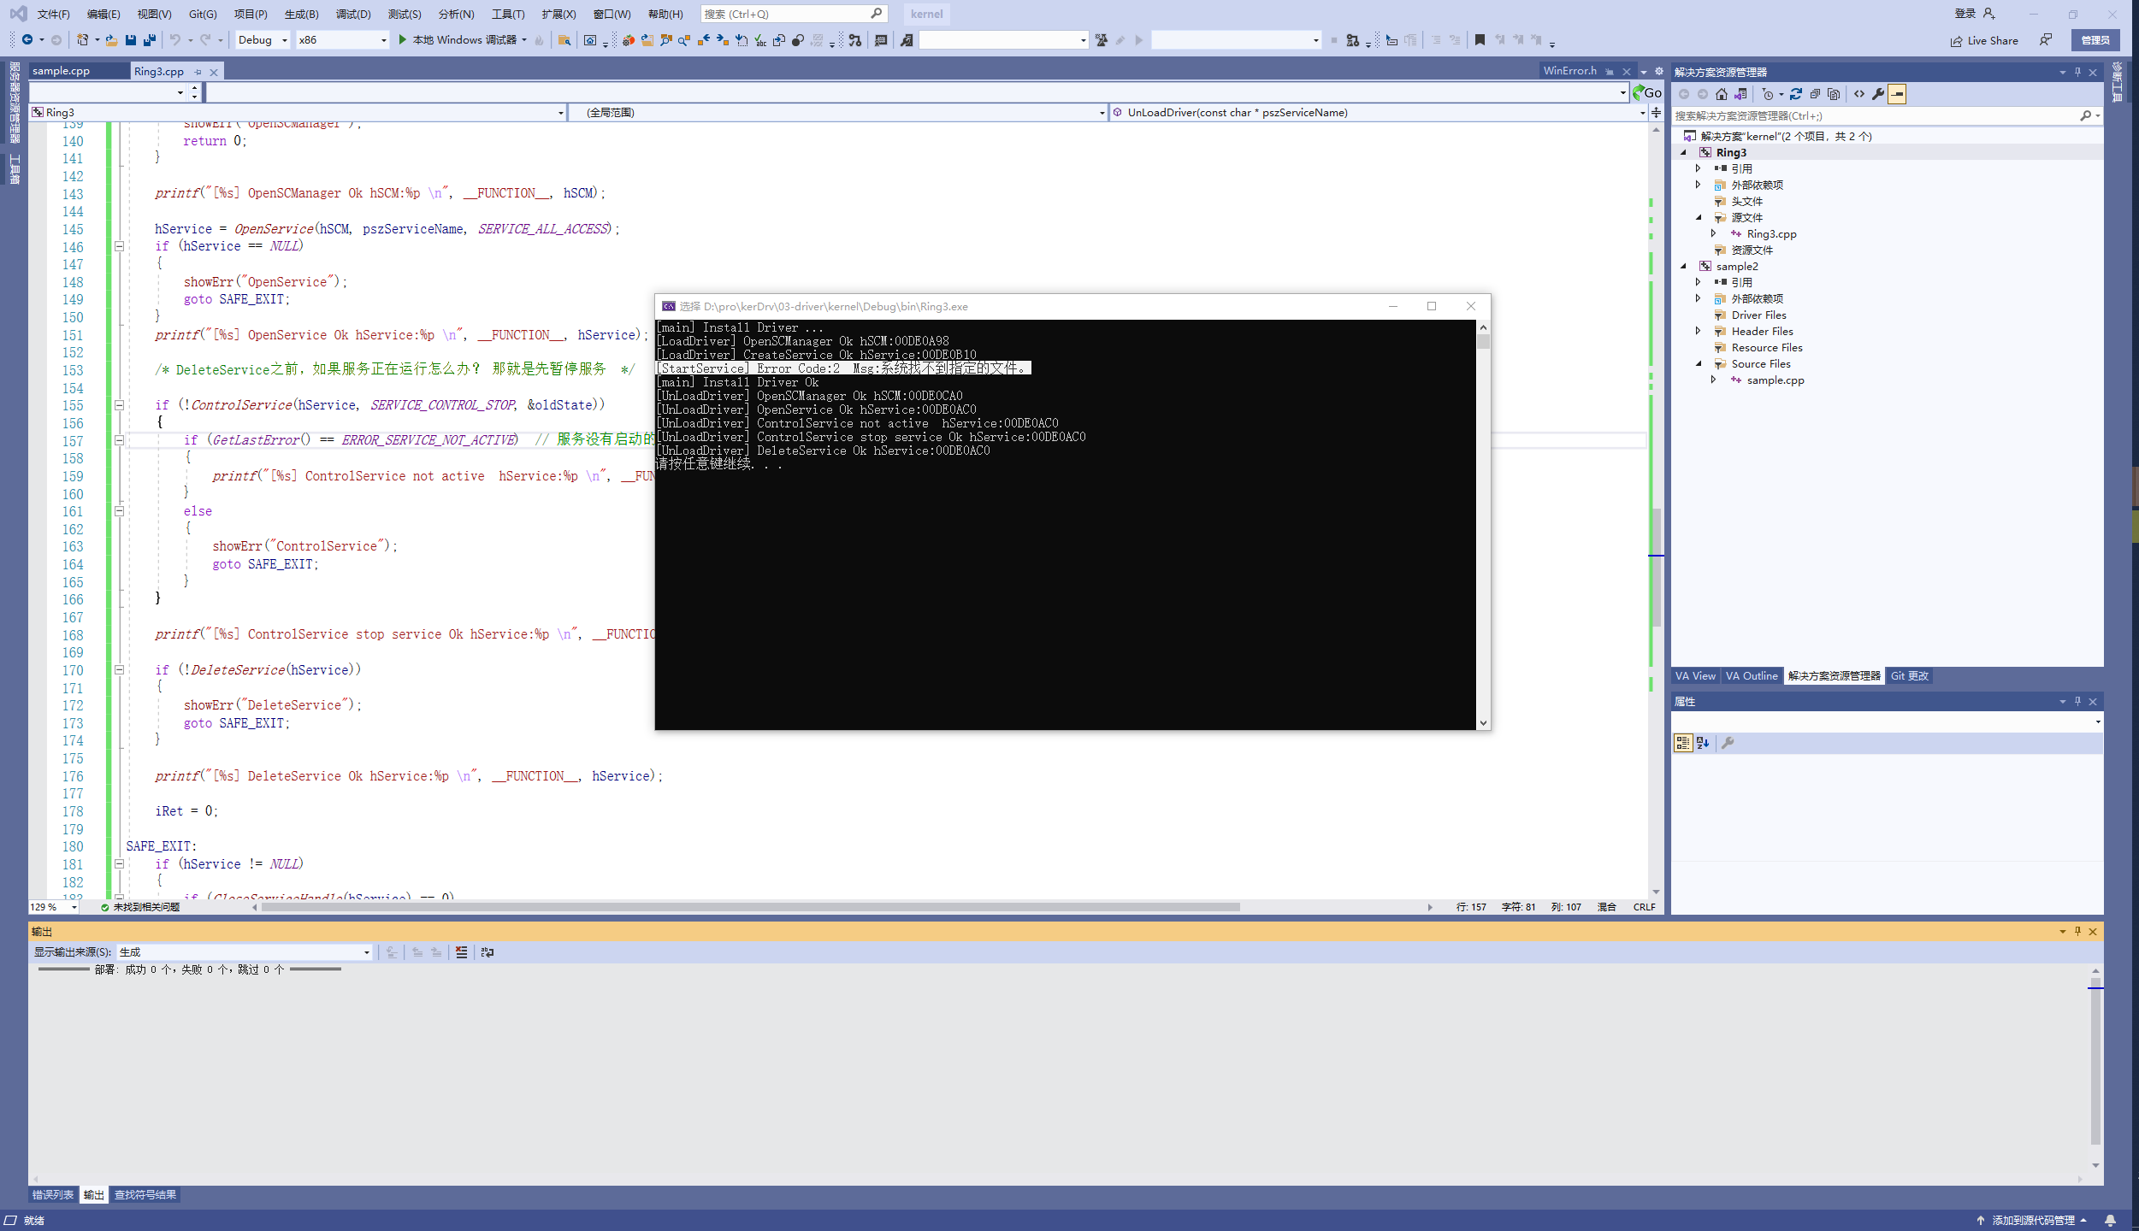Open the 调试(D) menu
This screenshot has height=1231, width=2139.
click(353, 14)
